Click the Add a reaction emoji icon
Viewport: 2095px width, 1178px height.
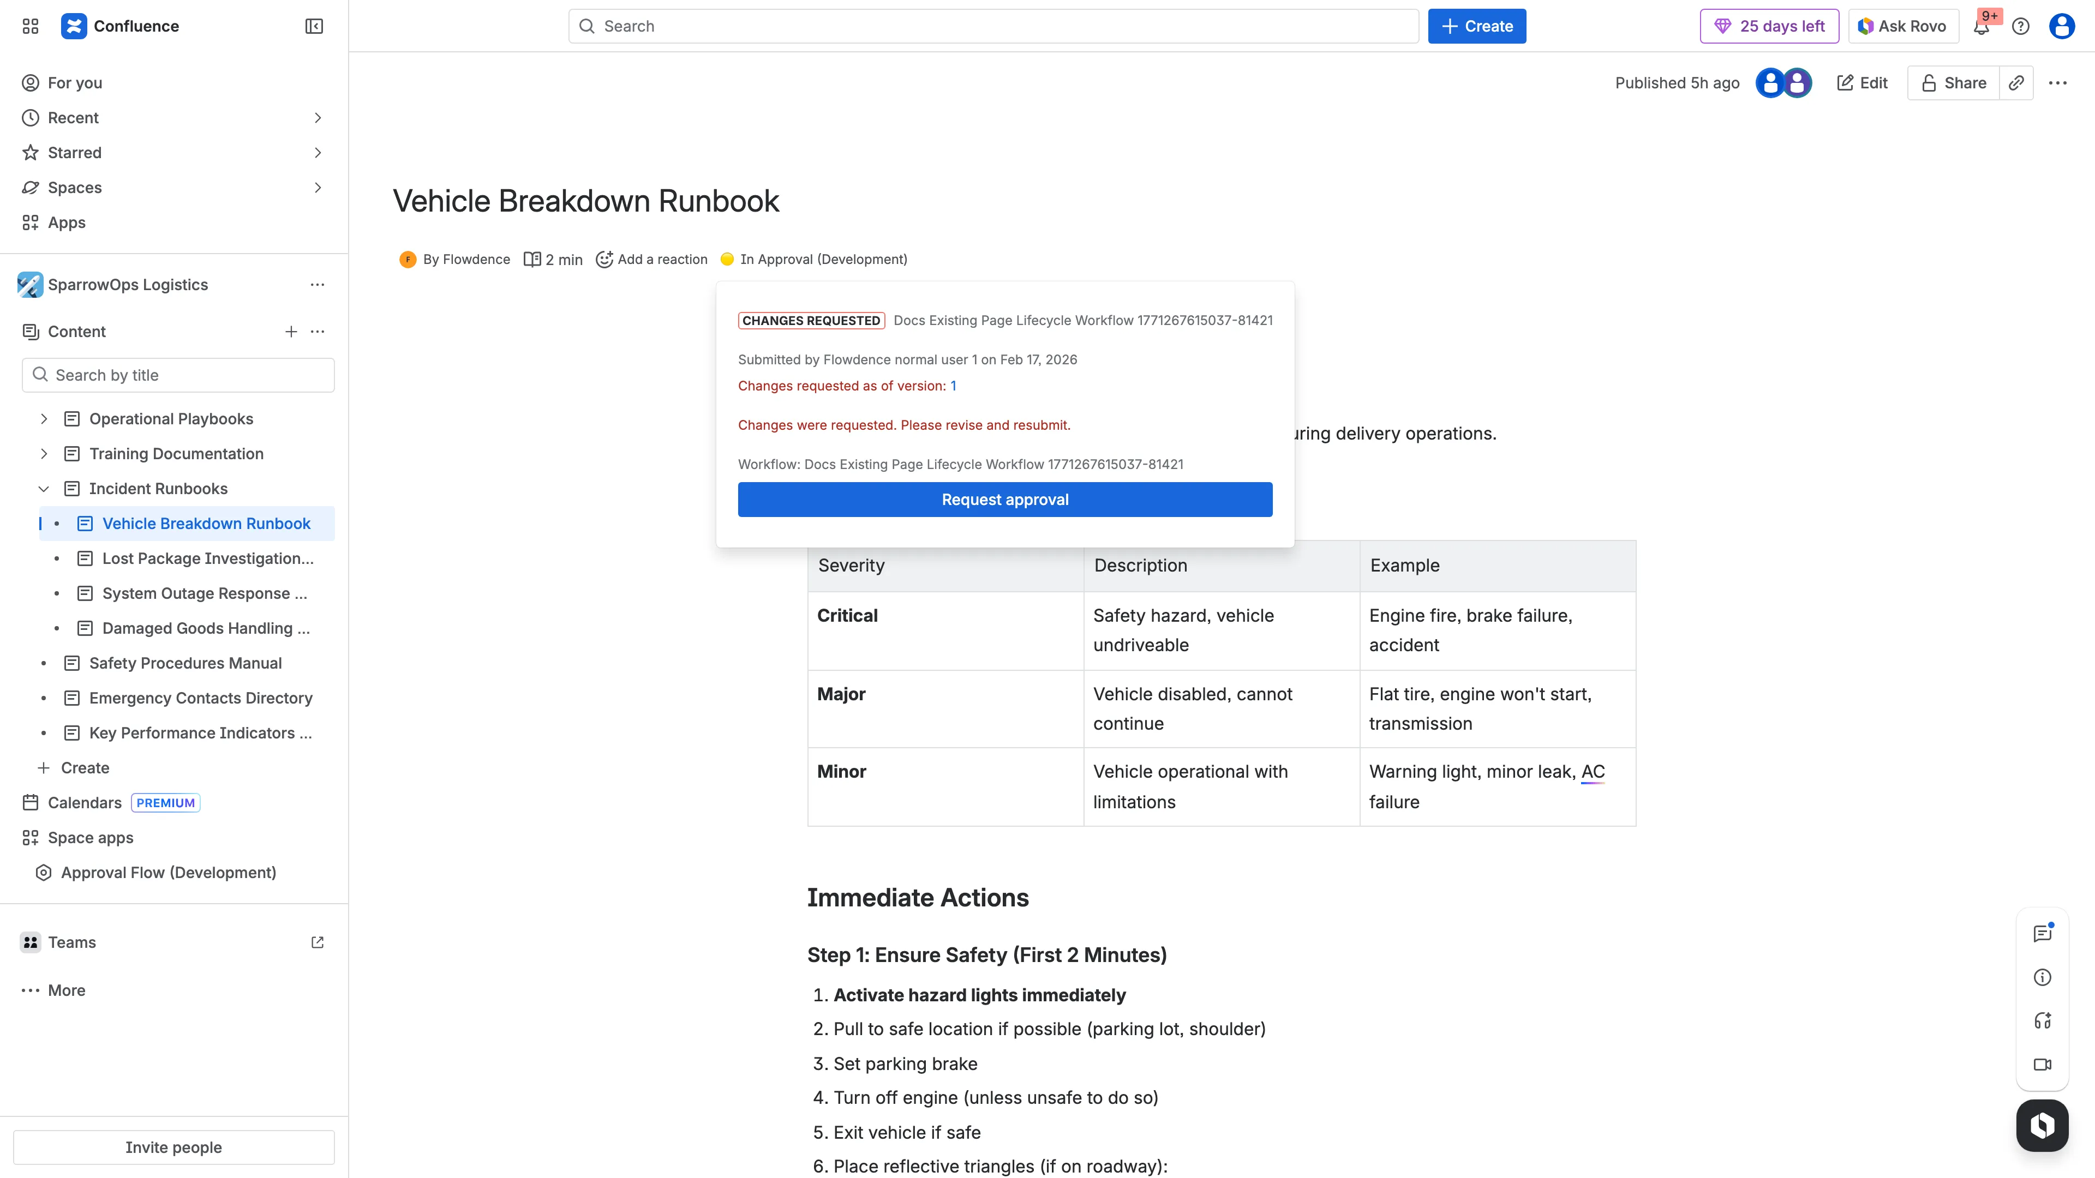coord(604,260)
